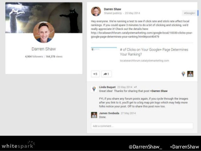This screenshot has height=151, width=201.
Task: Click the 23 May 2014 post date
Action: click(x=132, y=13)
